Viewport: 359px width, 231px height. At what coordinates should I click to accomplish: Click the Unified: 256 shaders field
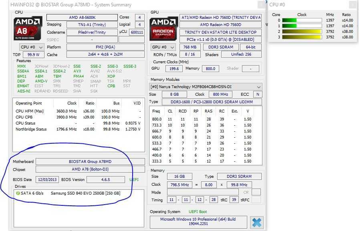[x=241, y=54]
